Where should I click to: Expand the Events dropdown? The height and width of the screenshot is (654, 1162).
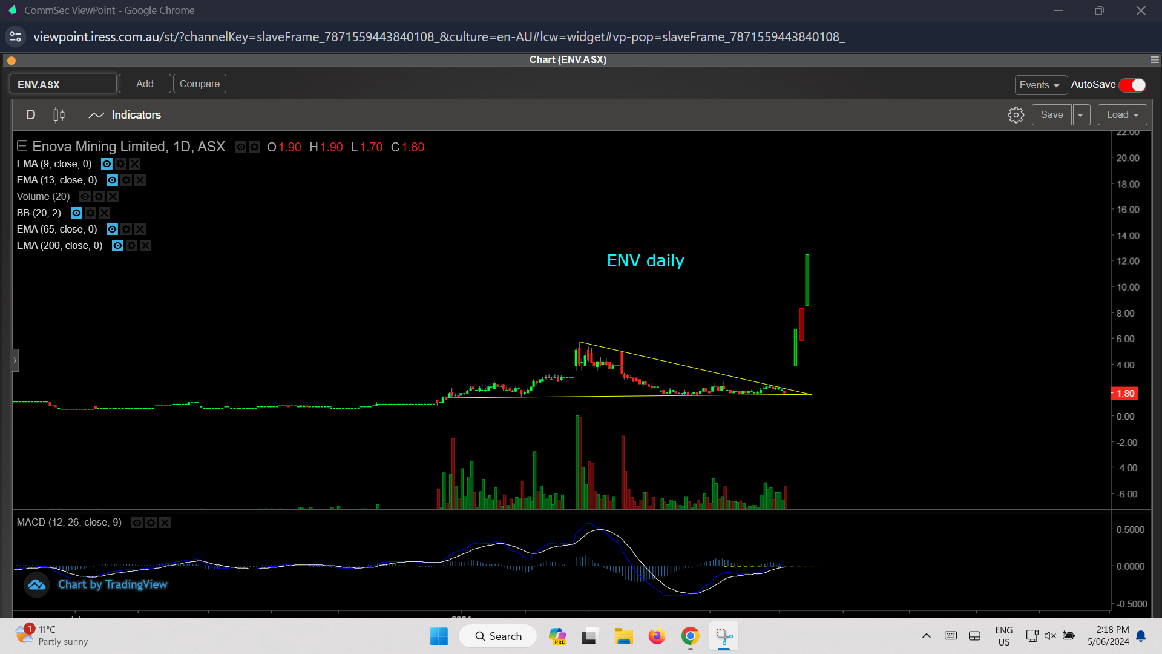(x=1040, y=85)
